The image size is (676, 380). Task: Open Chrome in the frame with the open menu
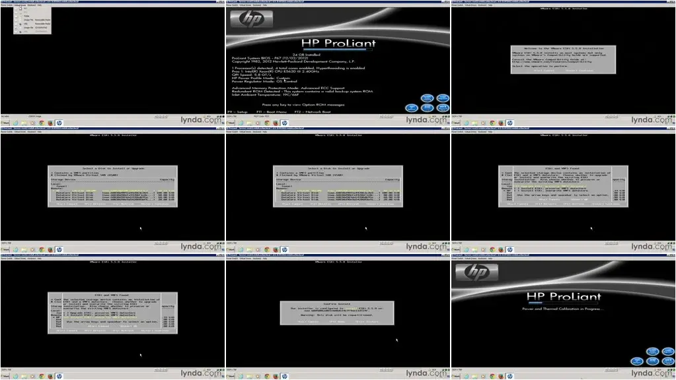42,123
